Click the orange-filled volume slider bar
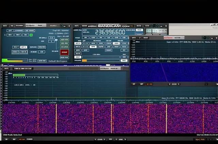This screenshot has width=218, height=144. (101, 60)
